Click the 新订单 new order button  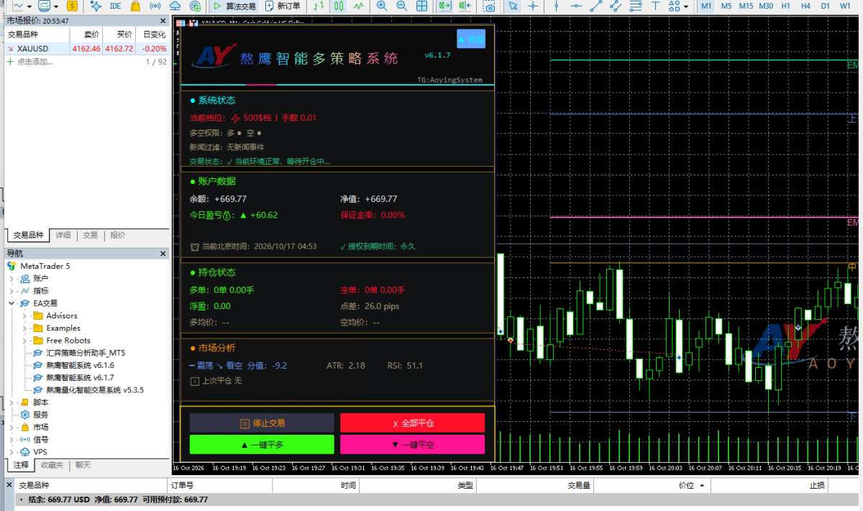(283, 6)
